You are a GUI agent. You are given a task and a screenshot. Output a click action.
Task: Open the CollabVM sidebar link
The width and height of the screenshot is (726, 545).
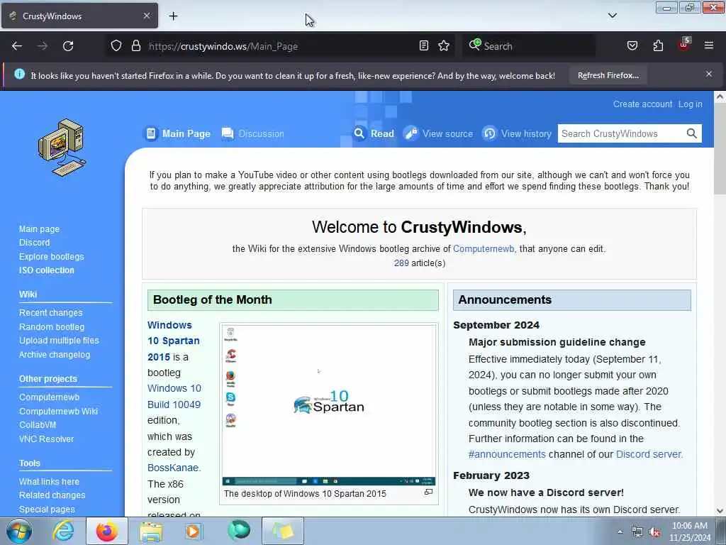[x=38, y=424]
